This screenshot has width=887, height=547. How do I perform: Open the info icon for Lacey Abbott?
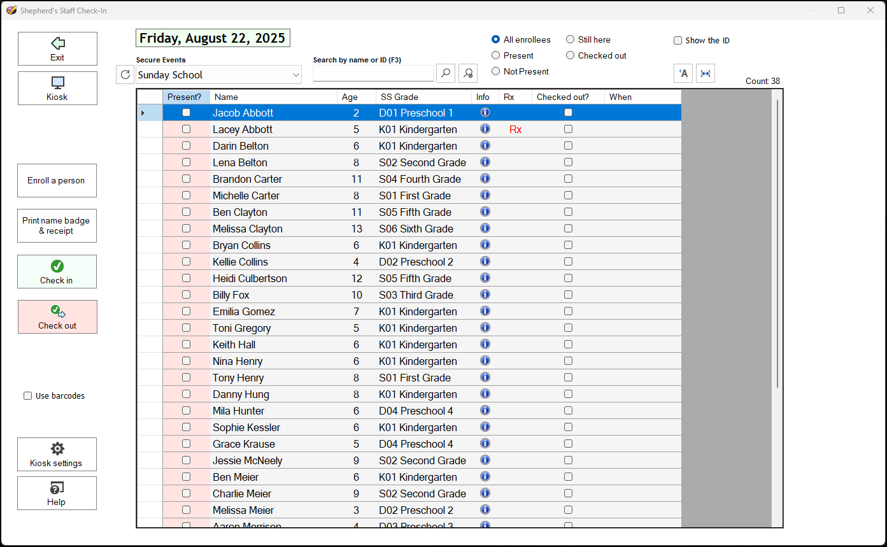(x=485, y=129)
